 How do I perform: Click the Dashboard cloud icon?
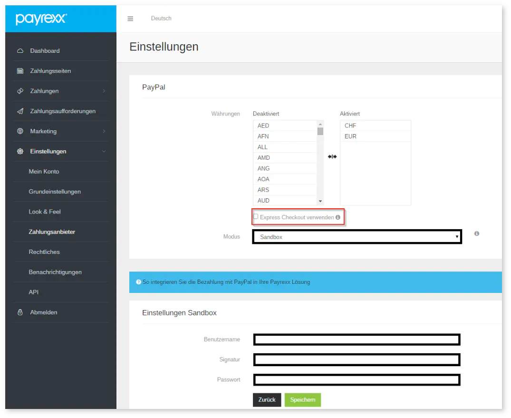tap(20, 51)
